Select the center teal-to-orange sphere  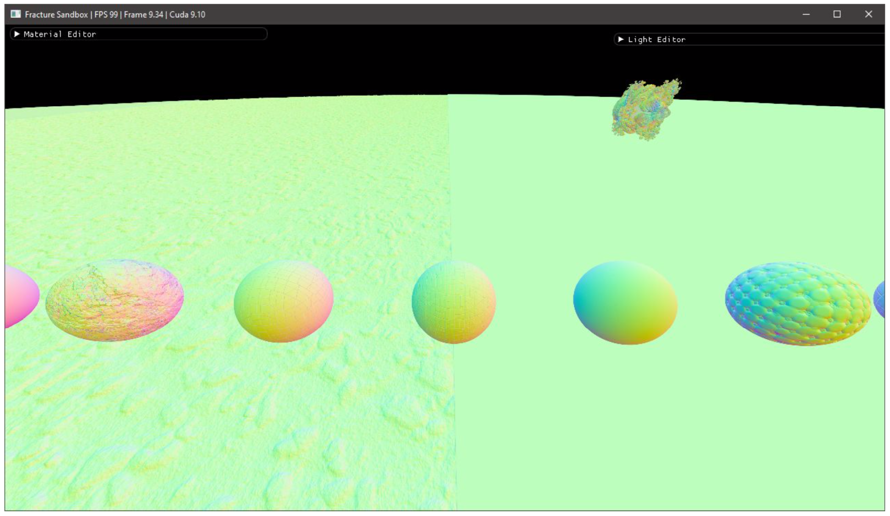(x=454, y=302)
